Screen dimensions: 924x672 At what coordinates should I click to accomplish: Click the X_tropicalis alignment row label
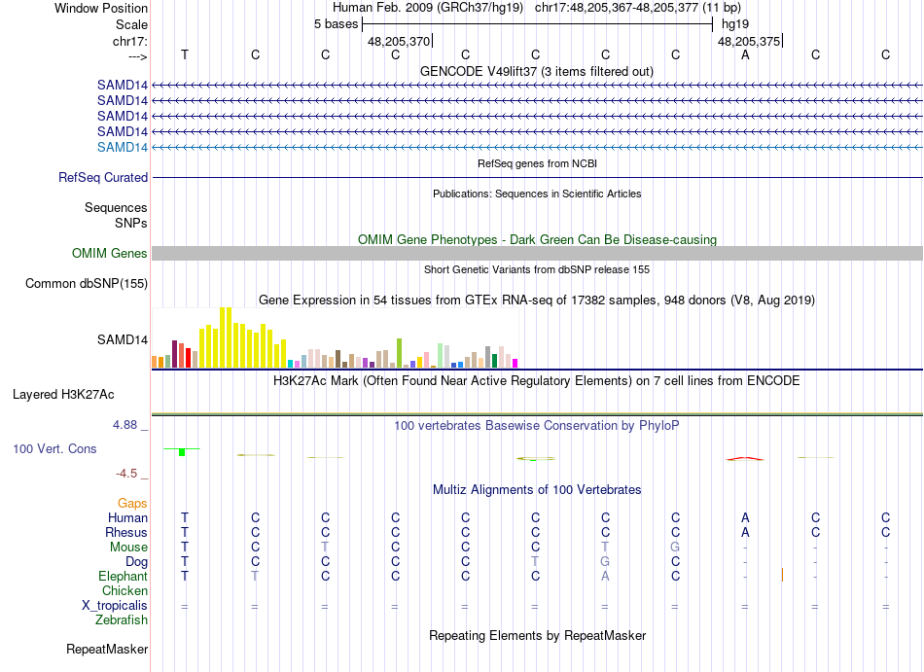[115, 606]
